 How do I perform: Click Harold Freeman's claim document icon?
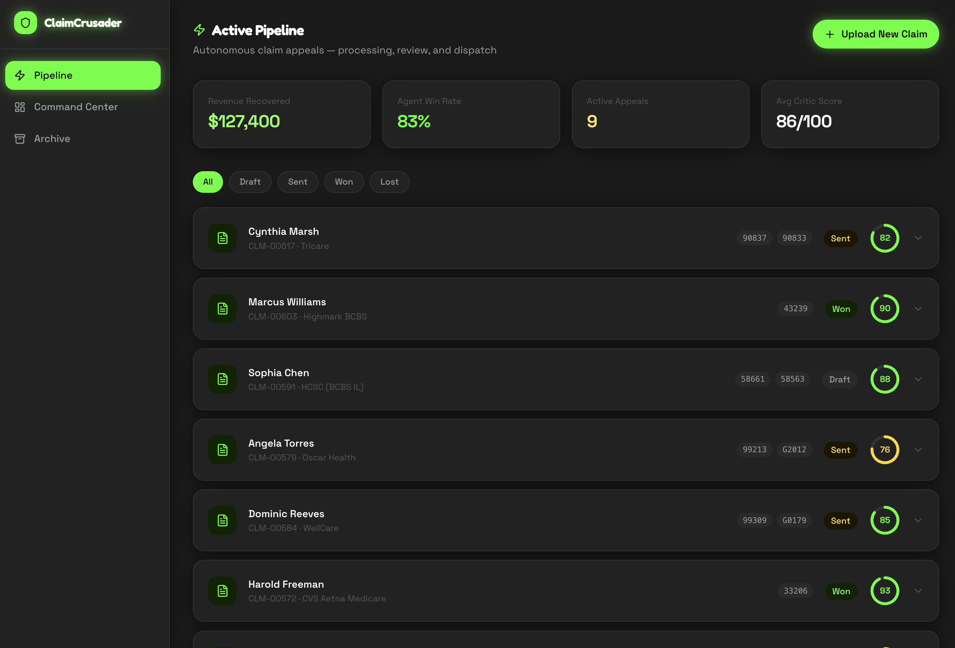(222, 591)
